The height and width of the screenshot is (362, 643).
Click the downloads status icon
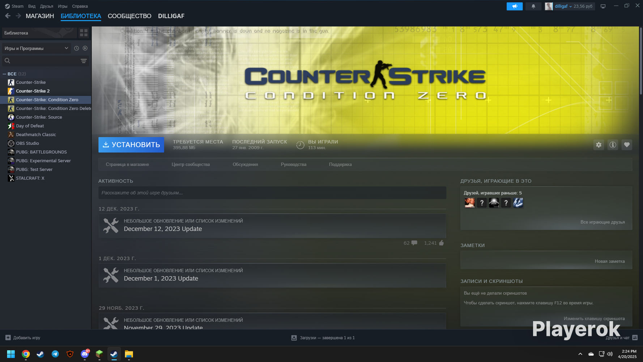[294, 338]
